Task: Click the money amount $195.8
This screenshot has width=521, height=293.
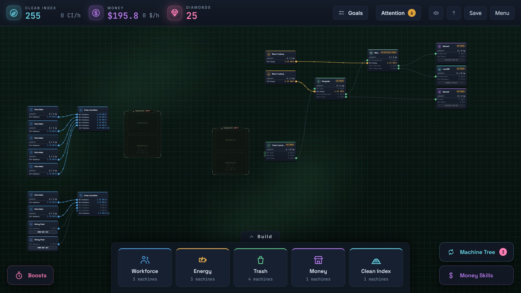Action: 123,16
